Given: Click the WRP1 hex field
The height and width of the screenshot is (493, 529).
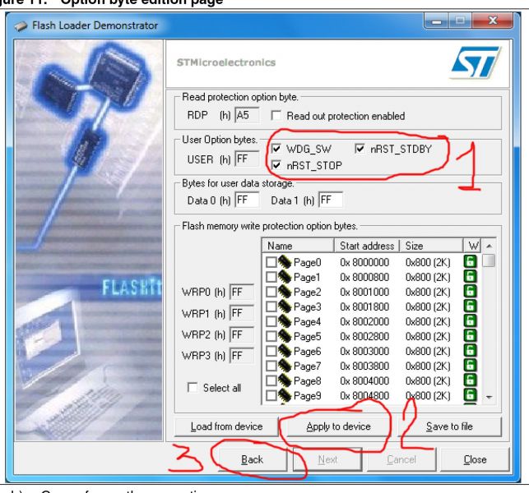Looking at the screenshot, I should (x=242, y=313).
